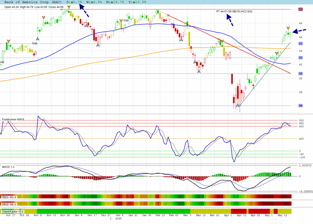Select the Oct 17 date on the time axis

point(11,215)
